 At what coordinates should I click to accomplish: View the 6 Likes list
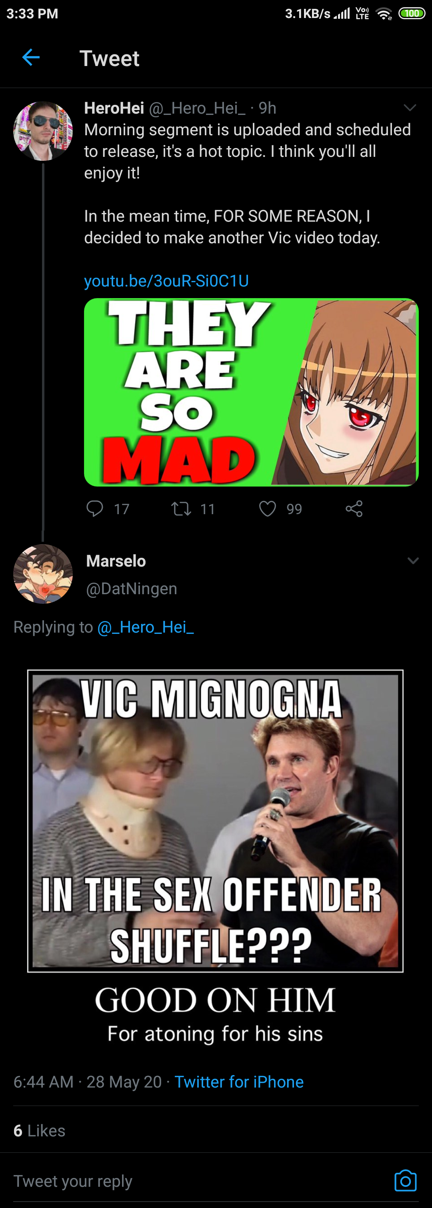pyautogui.click(x=39, y=1131)
